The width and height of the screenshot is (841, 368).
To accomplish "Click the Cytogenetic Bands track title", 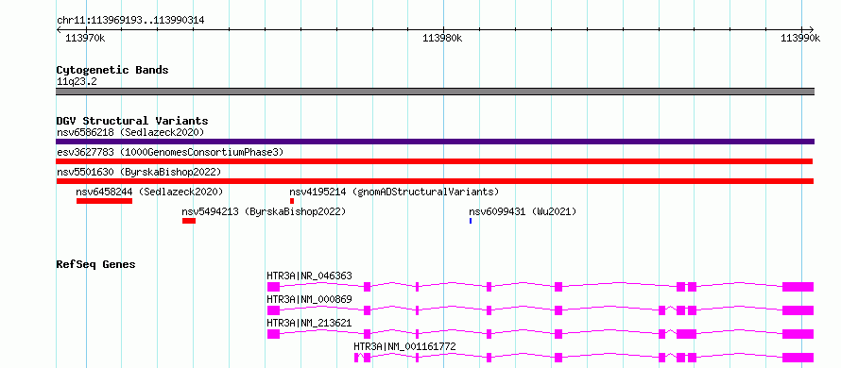I will coord(112,70).
